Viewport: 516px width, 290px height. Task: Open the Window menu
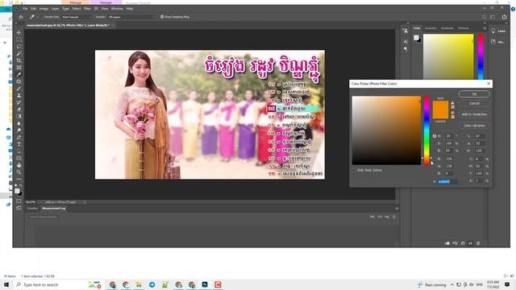coord(117,9)
